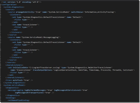Collapse the sources opening tag node
Screen dimensions: 140x103
point(0,10)
